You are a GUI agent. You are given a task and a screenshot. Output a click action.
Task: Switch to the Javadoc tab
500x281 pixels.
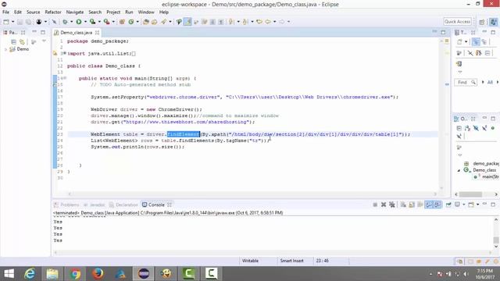tap(95, 205)
